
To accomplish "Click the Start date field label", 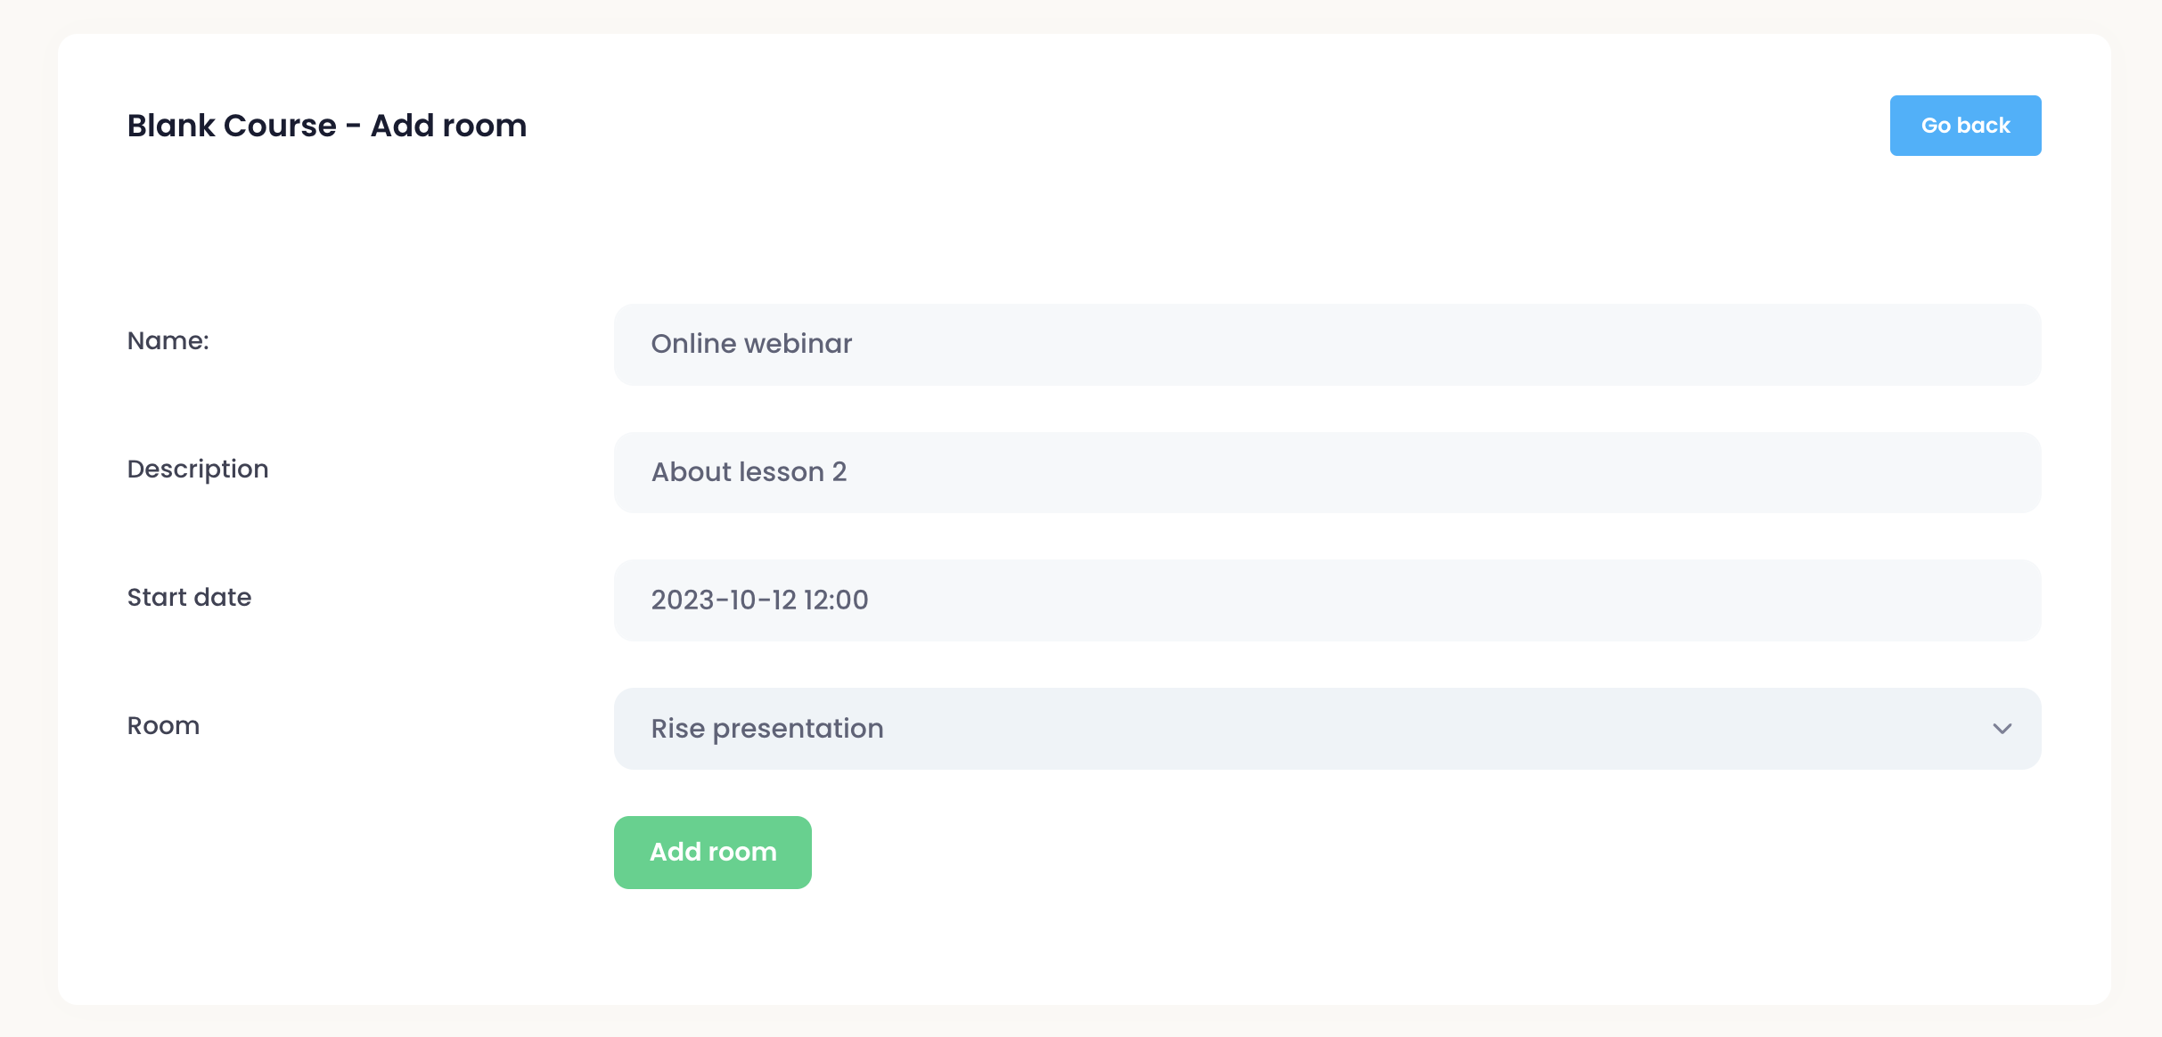I will coord(189,598).
